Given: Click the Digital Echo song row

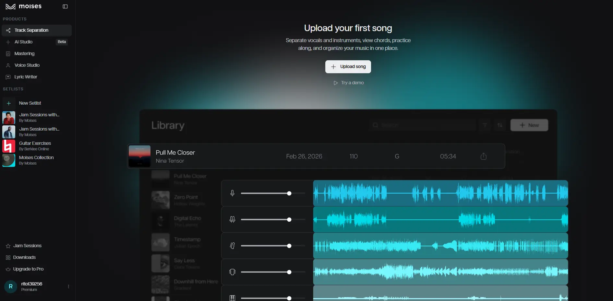Looking at the screenshot, I should click(186, 221).
